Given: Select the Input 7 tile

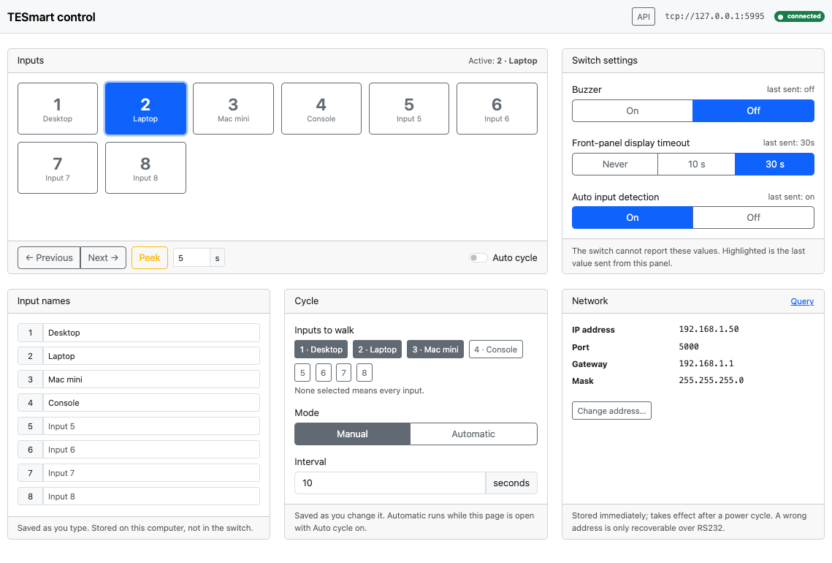Looking at the screenshot, I should click(57, 168).
